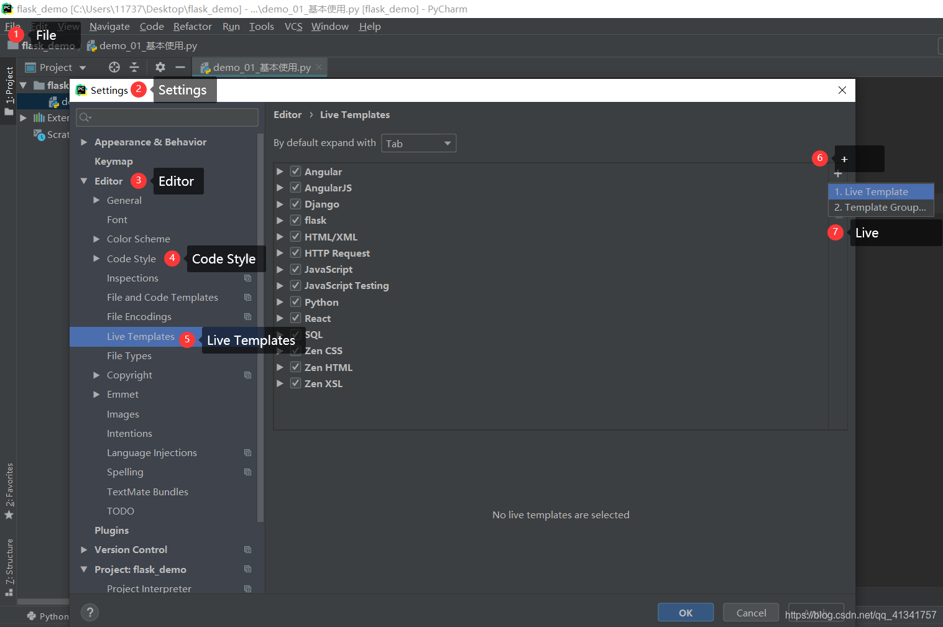Click the locate/scroll-from-source target icon in Project toolbar

114,67
